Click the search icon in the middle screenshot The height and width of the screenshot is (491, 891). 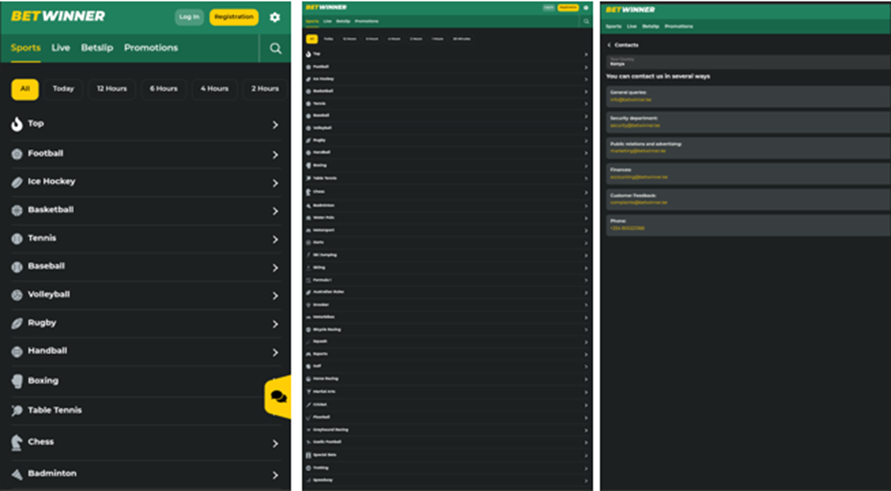tap(587, 22)
